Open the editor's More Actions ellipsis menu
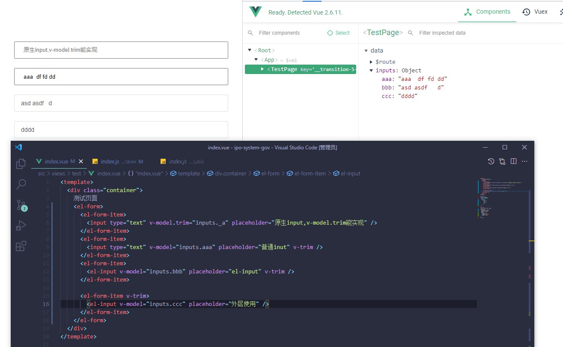Screen dimensions: 563x347 tap(524, 161)
